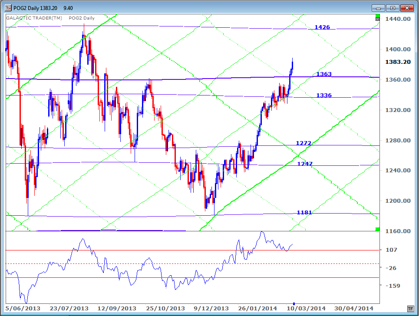Click the TF timeframe button
Screen dimensions: 419x316
click(x=410, y=309)
